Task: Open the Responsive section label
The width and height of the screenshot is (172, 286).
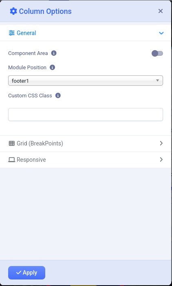Action: point(31,160)
